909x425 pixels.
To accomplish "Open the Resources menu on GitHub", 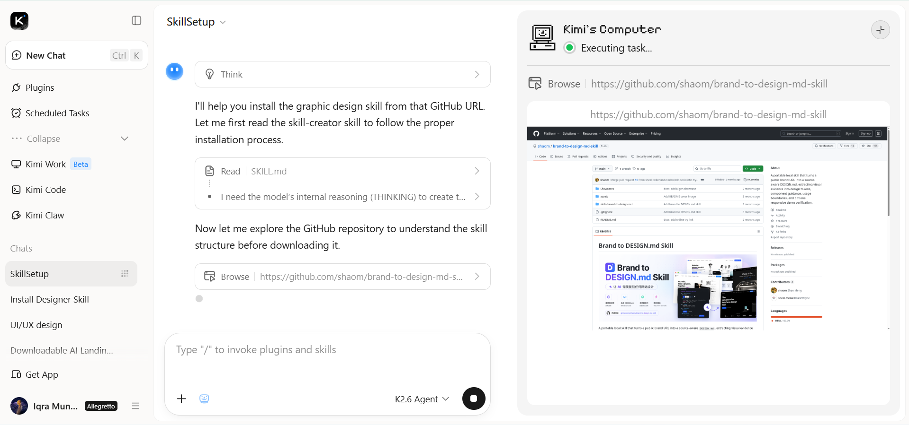I will pyautogui.click(x=592, y=134).
